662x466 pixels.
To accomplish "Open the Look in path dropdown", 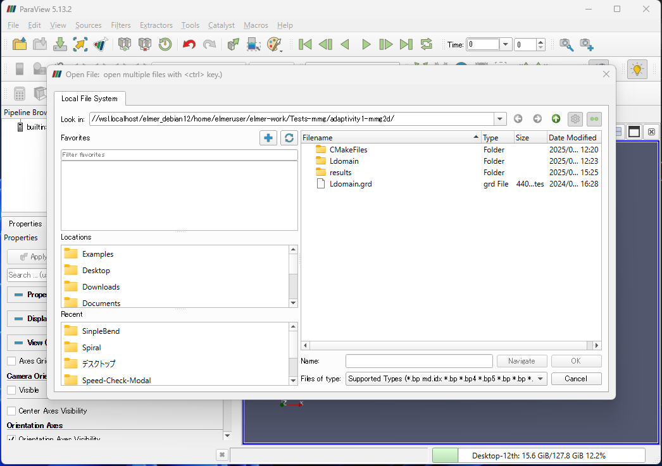I will 500,119.
